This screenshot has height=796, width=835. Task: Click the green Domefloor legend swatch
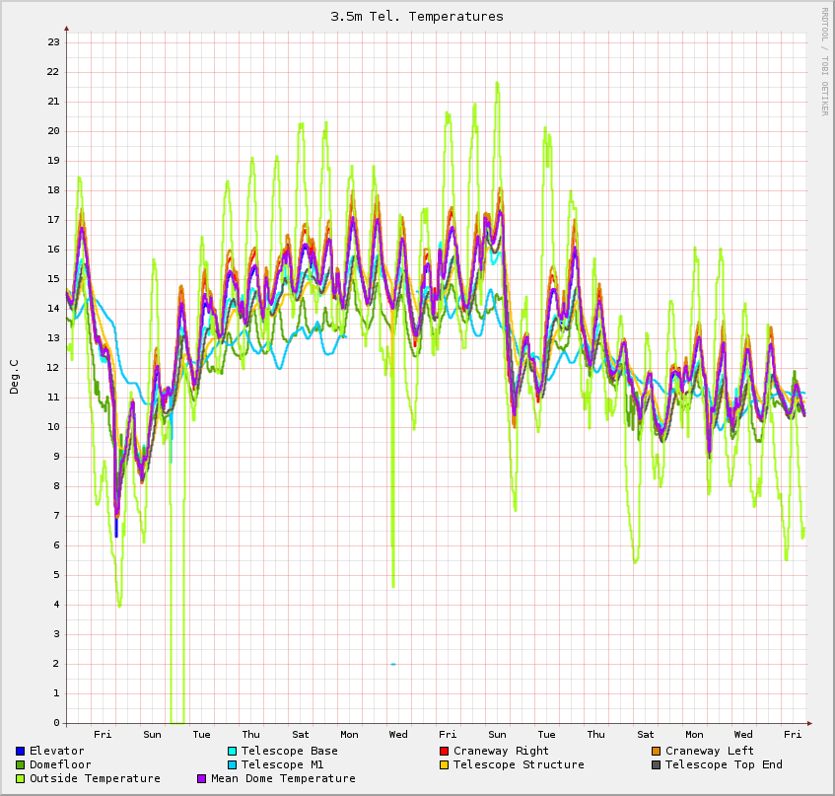click(20, 765)
